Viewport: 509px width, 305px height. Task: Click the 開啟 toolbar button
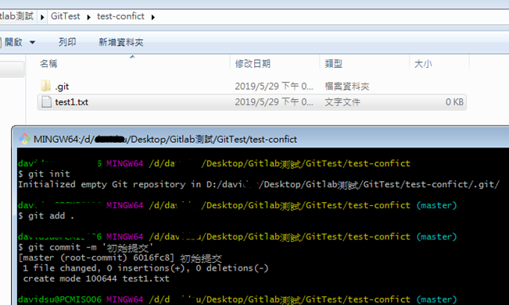(13, 42)
